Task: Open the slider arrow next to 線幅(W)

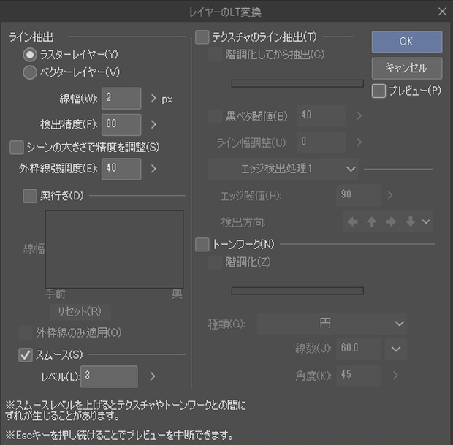Action: pyautogui.click(x=153, y=99)
